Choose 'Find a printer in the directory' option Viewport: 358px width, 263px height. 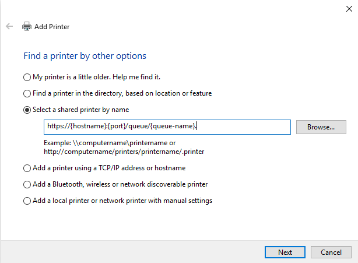27,93
